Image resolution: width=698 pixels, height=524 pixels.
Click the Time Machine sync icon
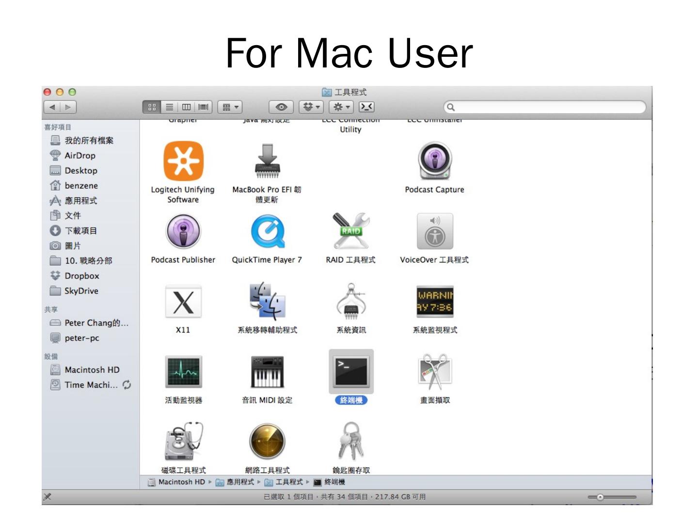pyautogui.click(x=127, y=385)
